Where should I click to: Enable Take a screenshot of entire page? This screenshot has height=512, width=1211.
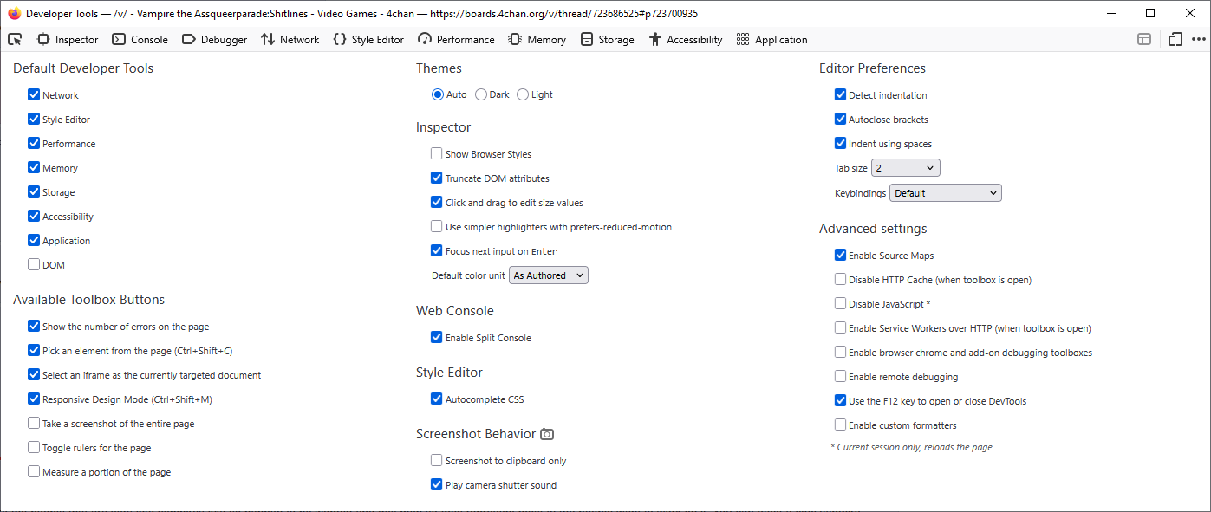point(34,424)
